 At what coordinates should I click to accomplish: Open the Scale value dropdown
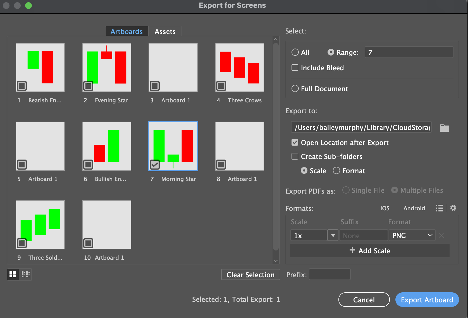[x=333, y=235]
